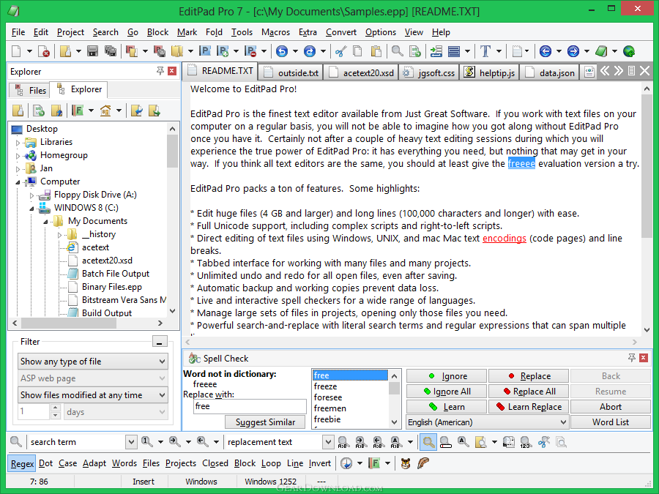Click the Find magnifier icon in main toolbar

[x=397, y=51]
